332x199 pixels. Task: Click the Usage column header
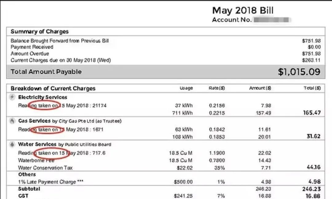(x=186, y=88)
